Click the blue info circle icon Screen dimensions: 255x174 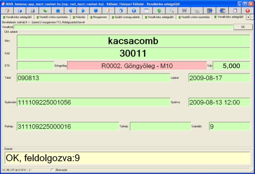(x=134, y=11)
